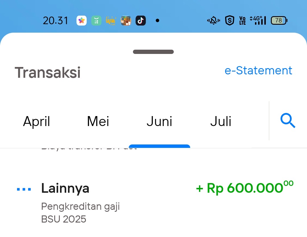Switch to the April tab
307x237 pixels.
tap(36, 121)
